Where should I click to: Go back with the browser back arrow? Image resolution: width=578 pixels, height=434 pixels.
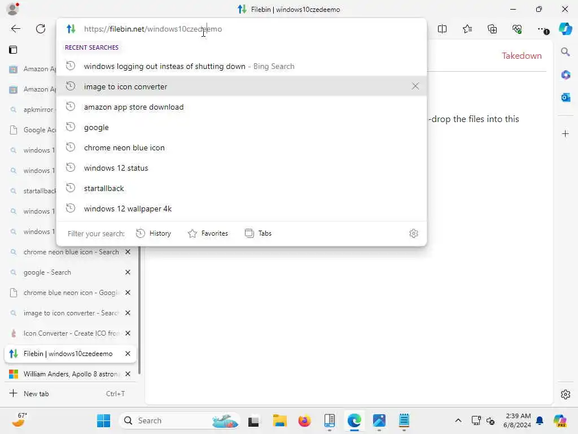(x=15, y=29)
